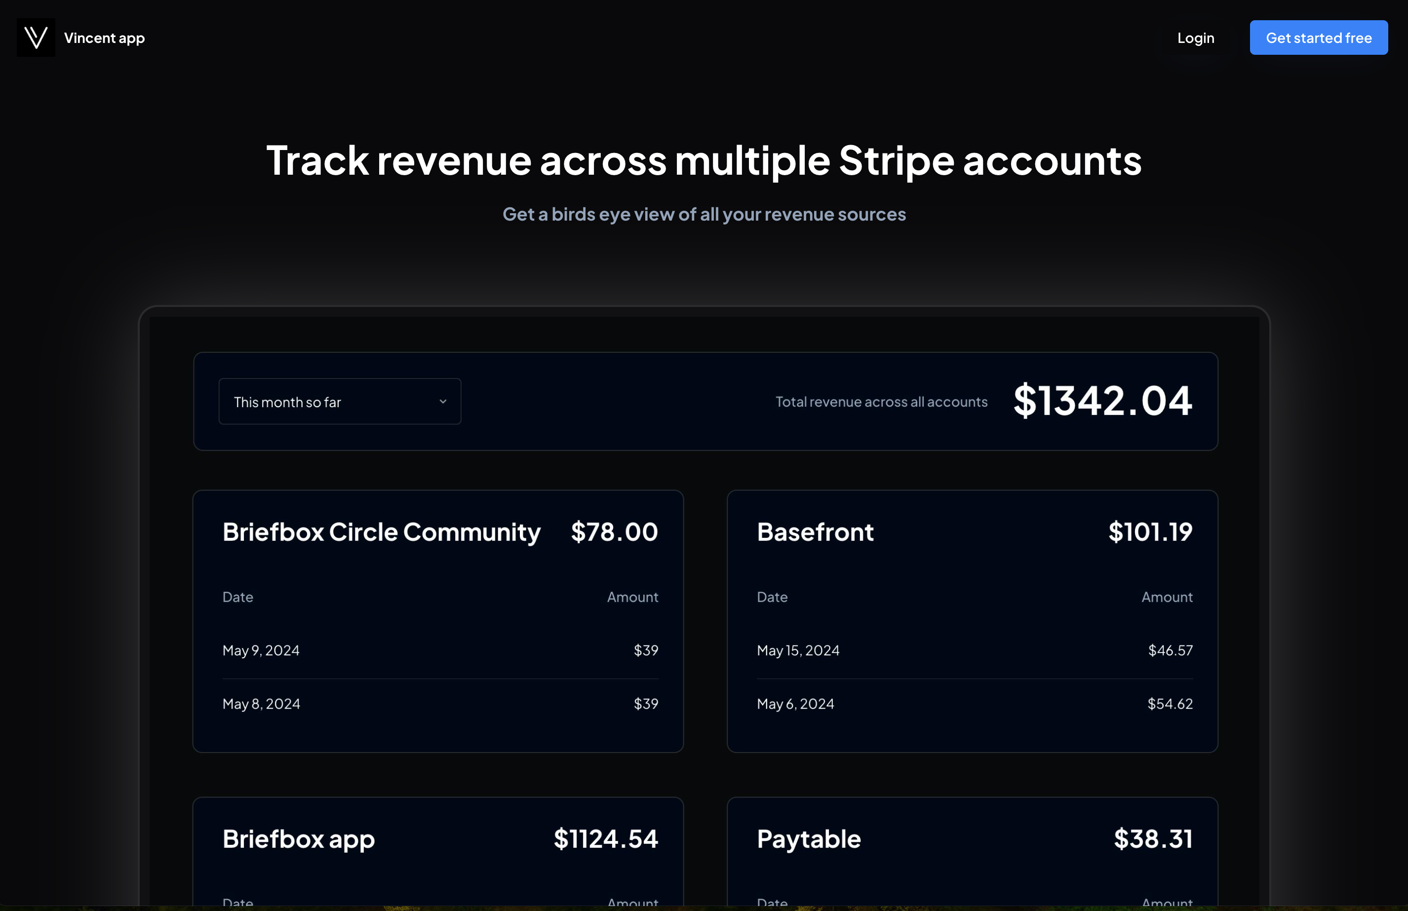Click the $38.31 total on Paytable card

point(1153,839)
